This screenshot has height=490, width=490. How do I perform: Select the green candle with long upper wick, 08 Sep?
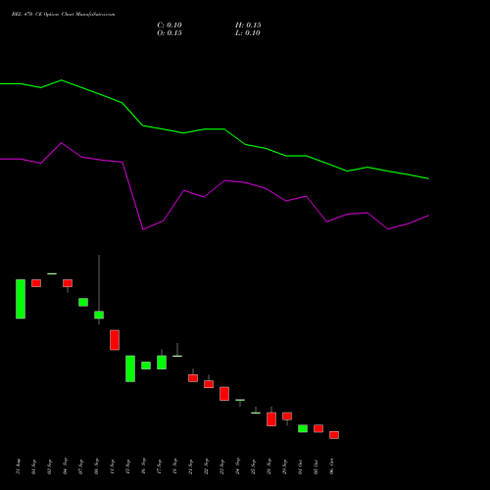(99, 315)
